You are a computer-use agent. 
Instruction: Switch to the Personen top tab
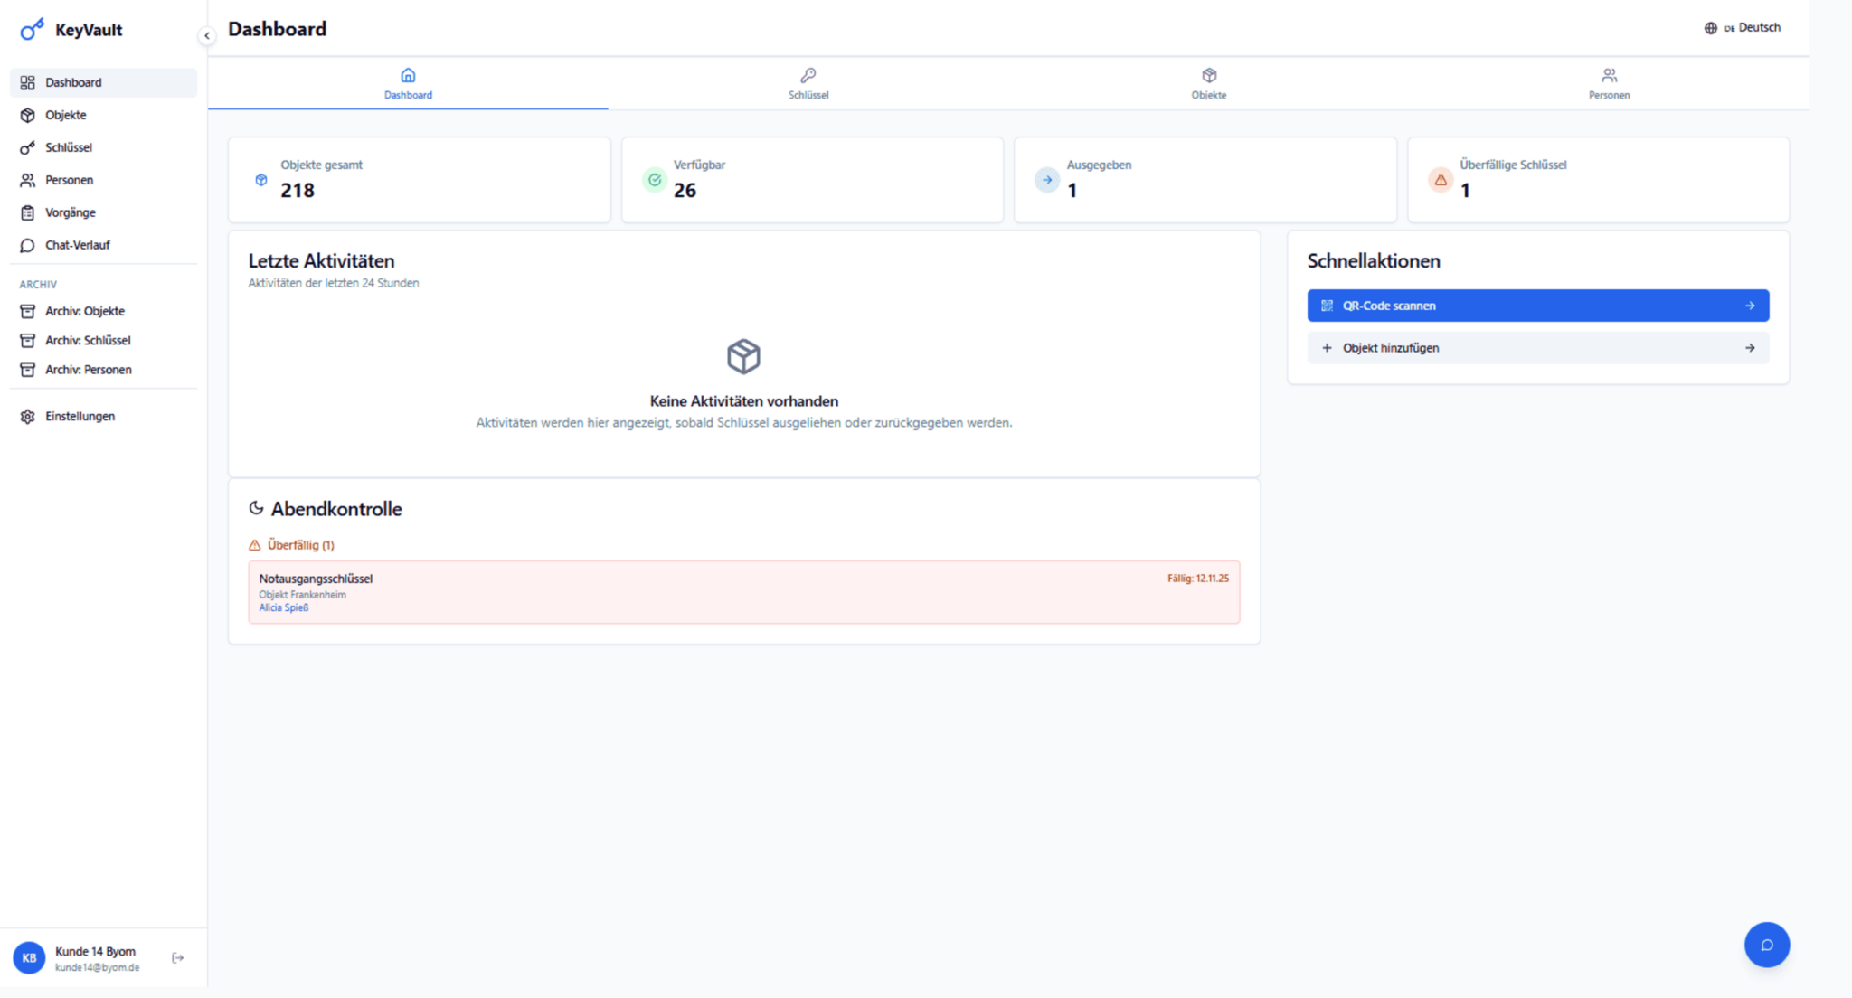[x=1609, y=83]
